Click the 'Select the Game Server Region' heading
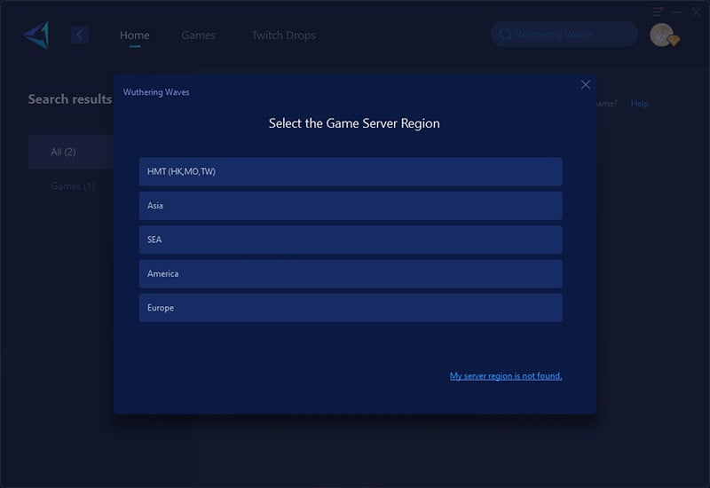Image resolution: width=710 pixels, height=488 pixels. tap(354, 123)
